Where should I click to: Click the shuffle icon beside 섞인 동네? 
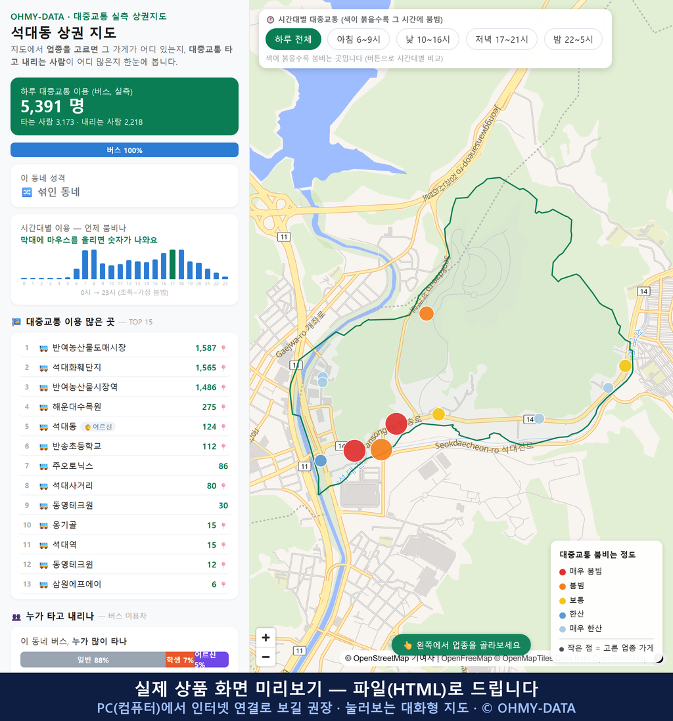(x=27, y=192)
